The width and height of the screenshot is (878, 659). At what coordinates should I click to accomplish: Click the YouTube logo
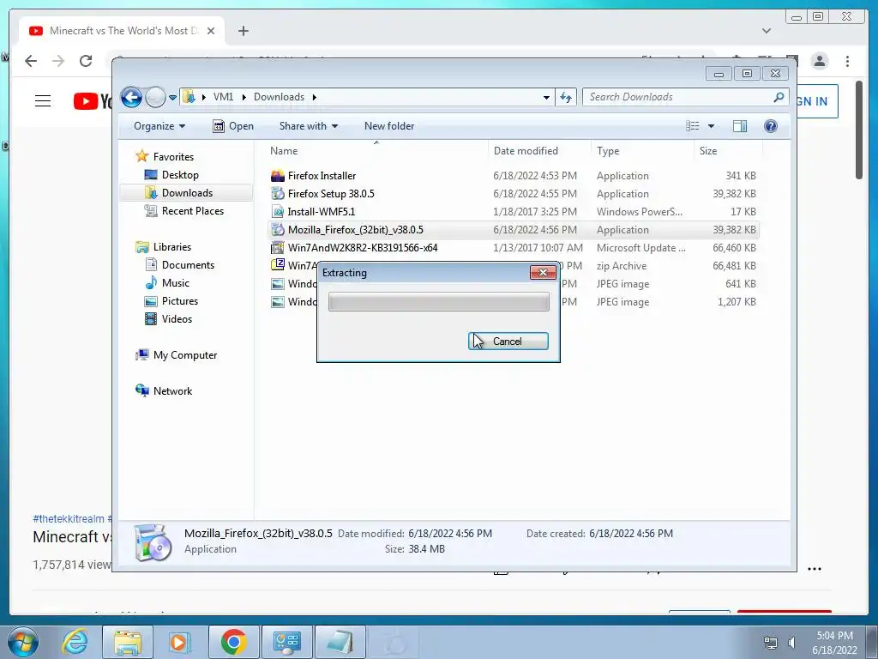tap(93, 101)
